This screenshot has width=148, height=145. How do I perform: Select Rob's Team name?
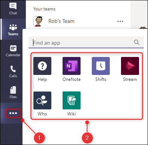[x=61, y=21]
